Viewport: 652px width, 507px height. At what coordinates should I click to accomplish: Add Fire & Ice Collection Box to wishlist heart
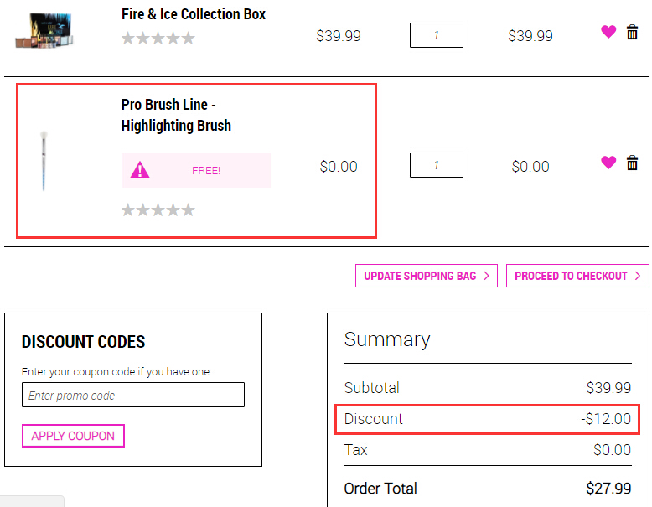click(608, 31)
